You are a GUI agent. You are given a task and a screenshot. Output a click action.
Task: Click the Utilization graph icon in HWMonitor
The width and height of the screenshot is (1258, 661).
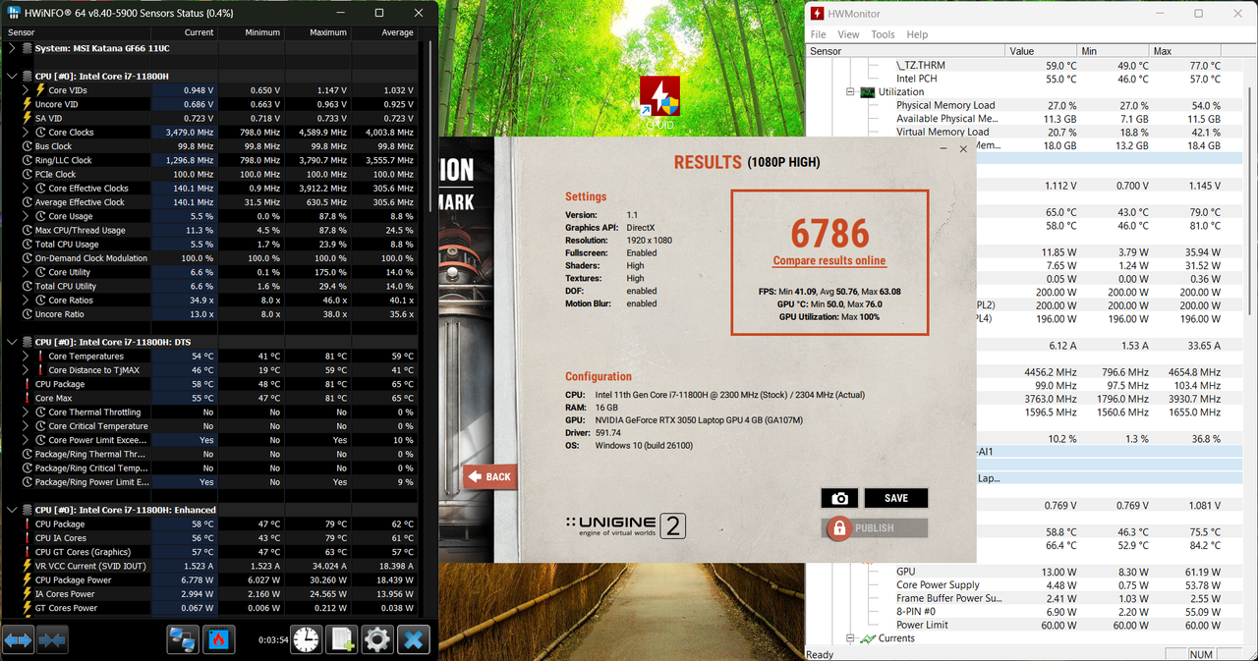867,92
